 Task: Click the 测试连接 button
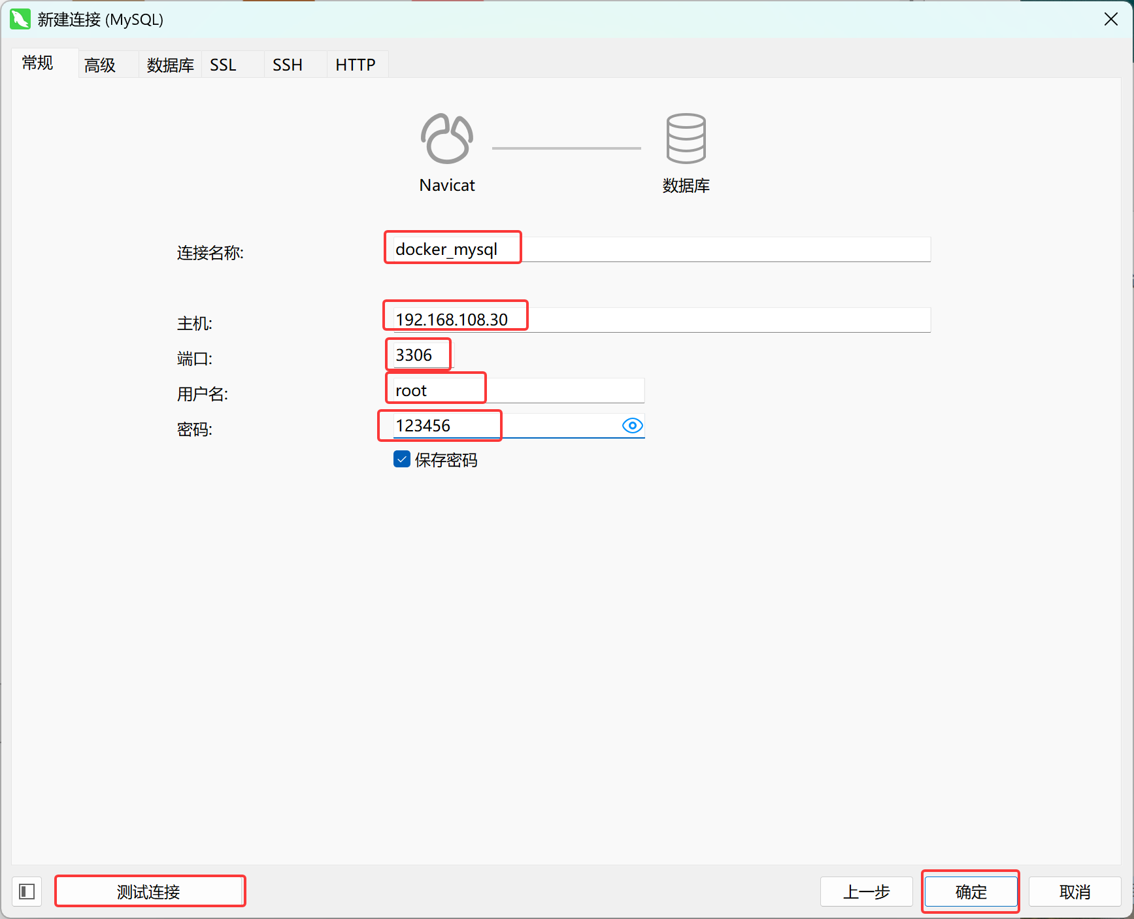[150, 892]
